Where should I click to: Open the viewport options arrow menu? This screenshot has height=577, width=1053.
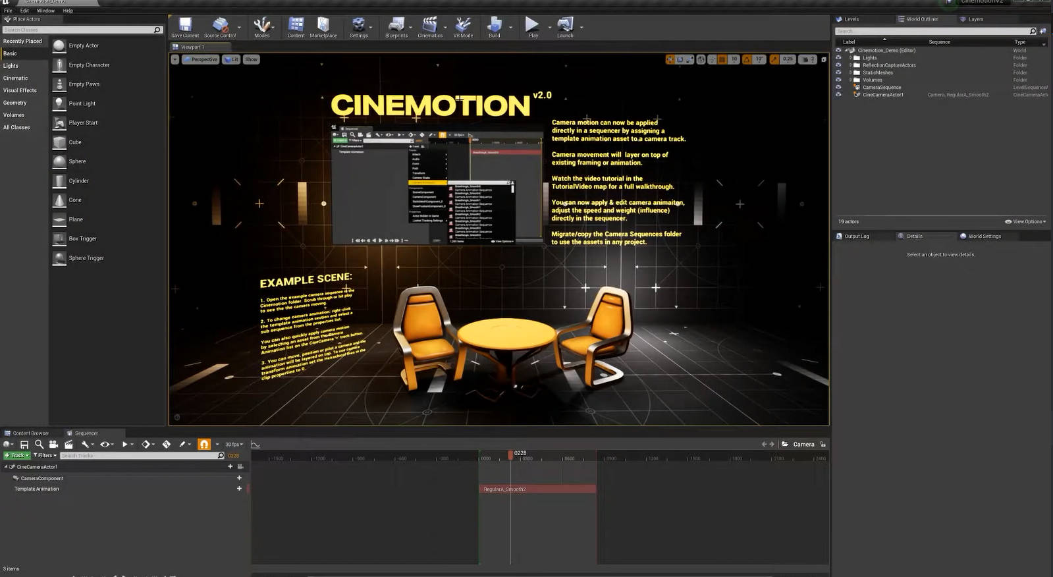pos(175,59)
